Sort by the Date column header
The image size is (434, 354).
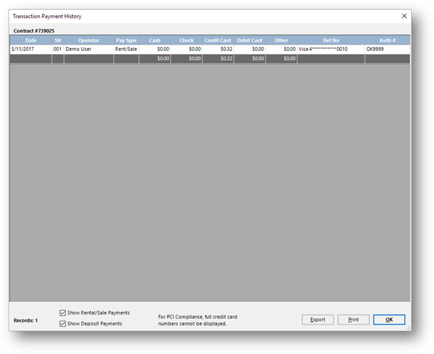(30, 40)
